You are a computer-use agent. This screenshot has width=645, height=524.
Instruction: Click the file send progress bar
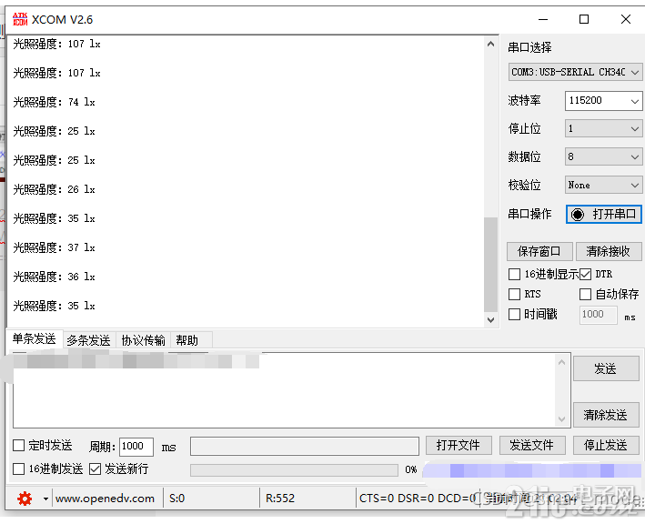tap(294, 470)
